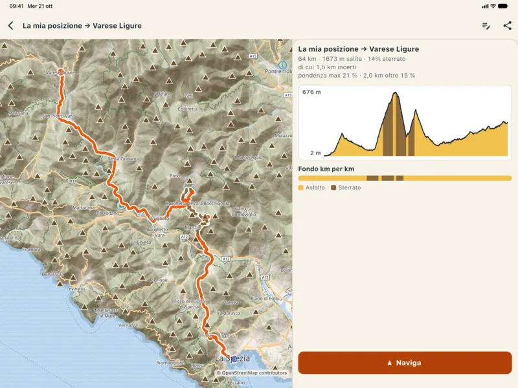Tap the 'Calice al Cornoviglio' map label
Viewport: 518px width, 388px height.
(244, 211)
